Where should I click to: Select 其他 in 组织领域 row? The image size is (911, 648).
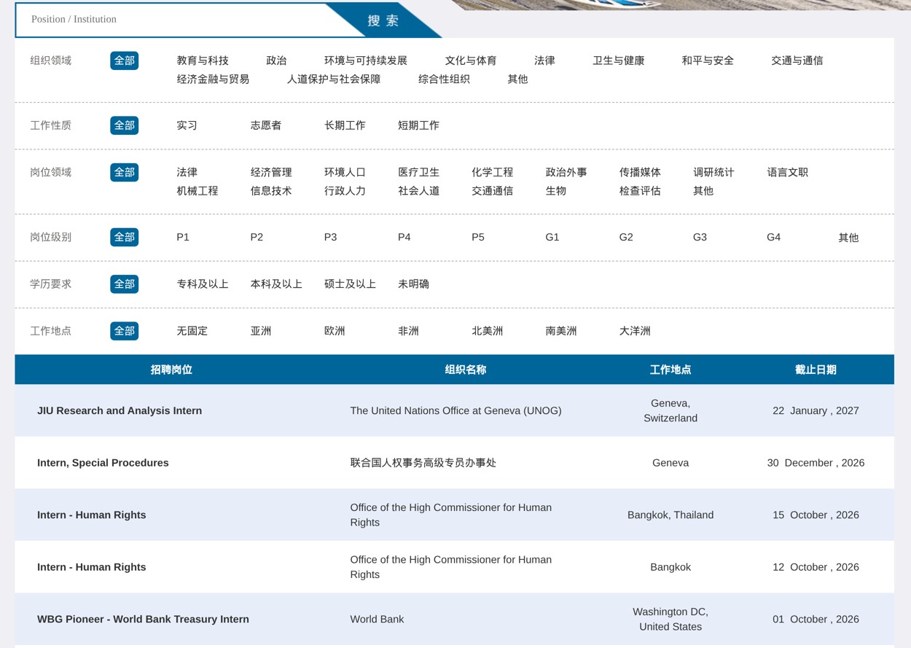517,79
